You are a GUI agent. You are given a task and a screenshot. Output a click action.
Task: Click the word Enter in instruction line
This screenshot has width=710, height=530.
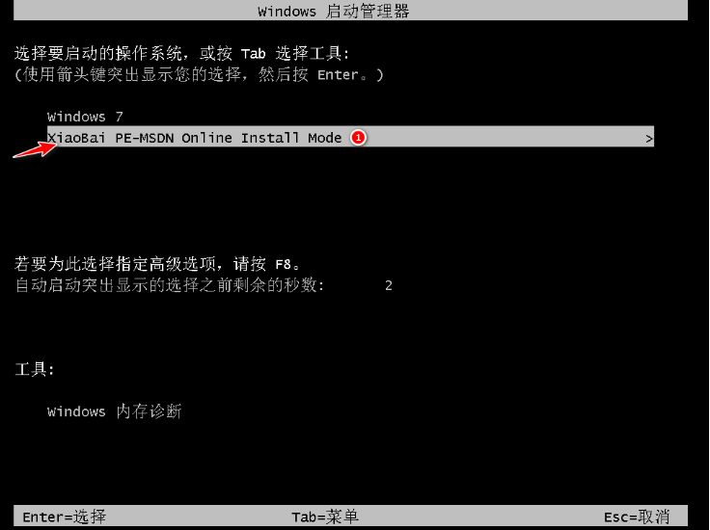tap(338, 74)
